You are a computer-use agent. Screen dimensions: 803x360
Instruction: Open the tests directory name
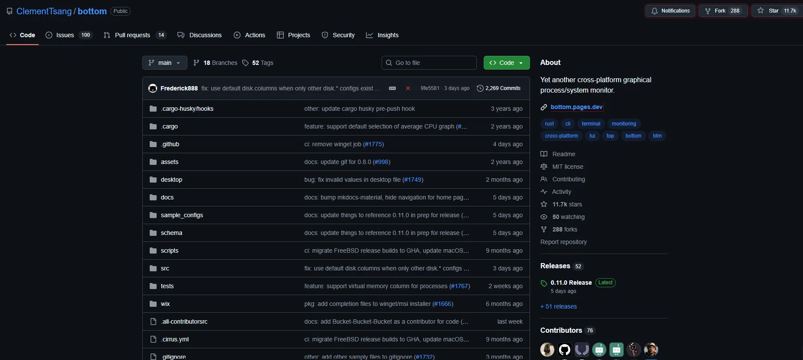point(167,286)
